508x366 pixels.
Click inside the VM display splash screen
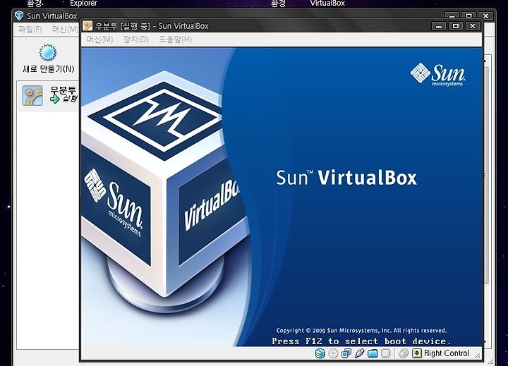click(x=282, y=197)
